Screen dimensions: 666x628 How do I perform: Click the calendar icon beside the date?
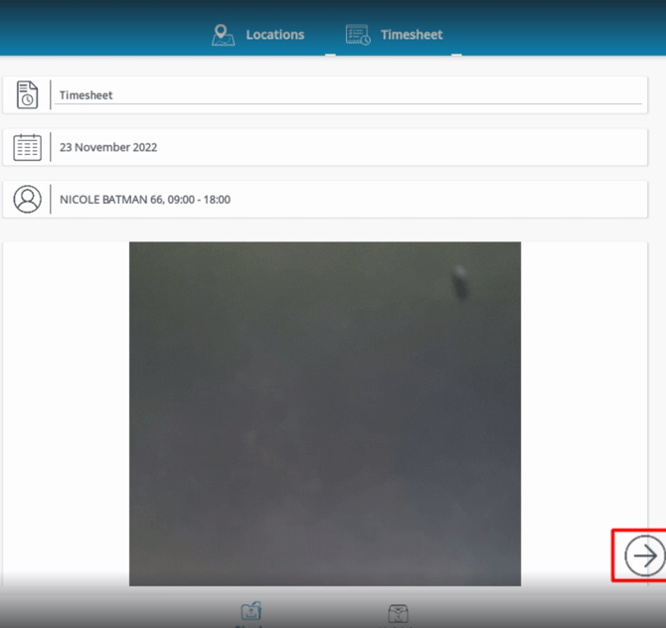pos(27,147)
